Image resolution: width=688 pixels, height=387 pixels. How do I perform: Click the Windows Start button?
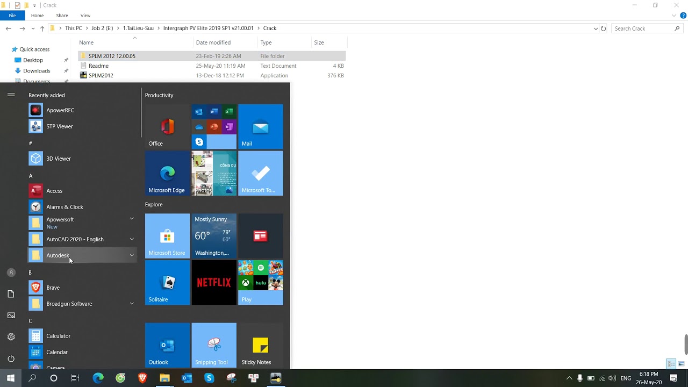tap(11, 378)
